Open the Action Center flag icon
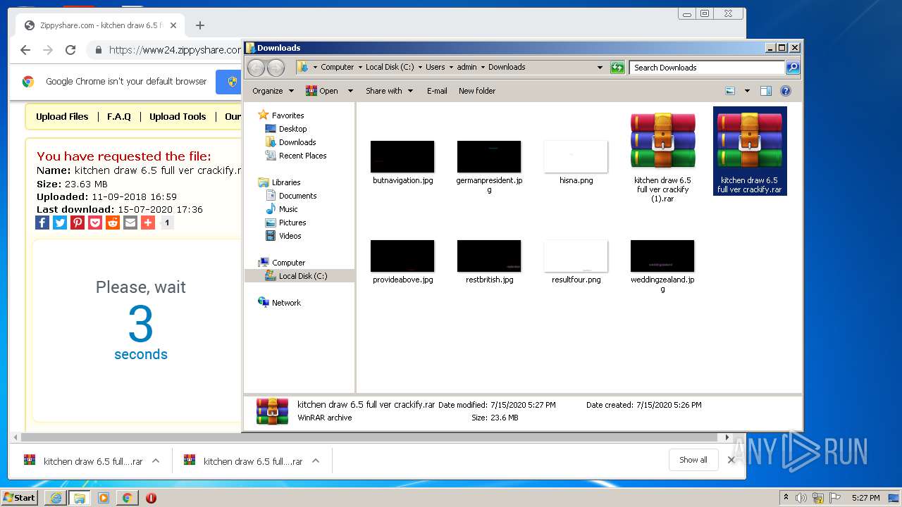 [x=835, y=498]
